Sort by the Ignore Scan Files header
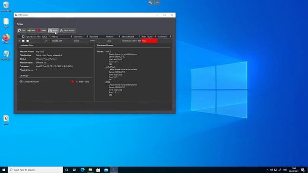This screenshot has height=173, width=308. pos(33,37)
